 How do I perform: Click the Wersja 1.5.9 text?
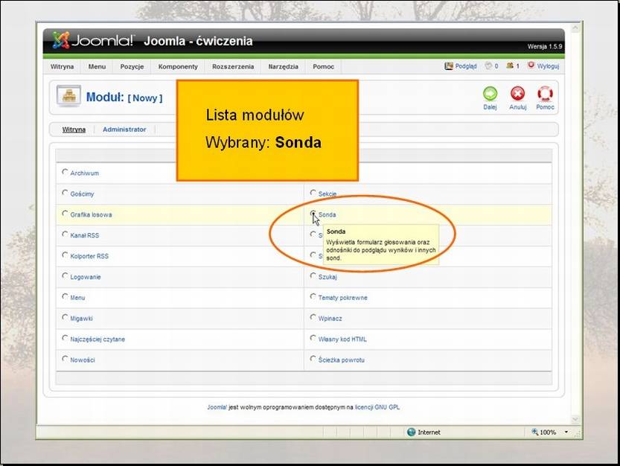pyautogui.click(x=545, y=47)
